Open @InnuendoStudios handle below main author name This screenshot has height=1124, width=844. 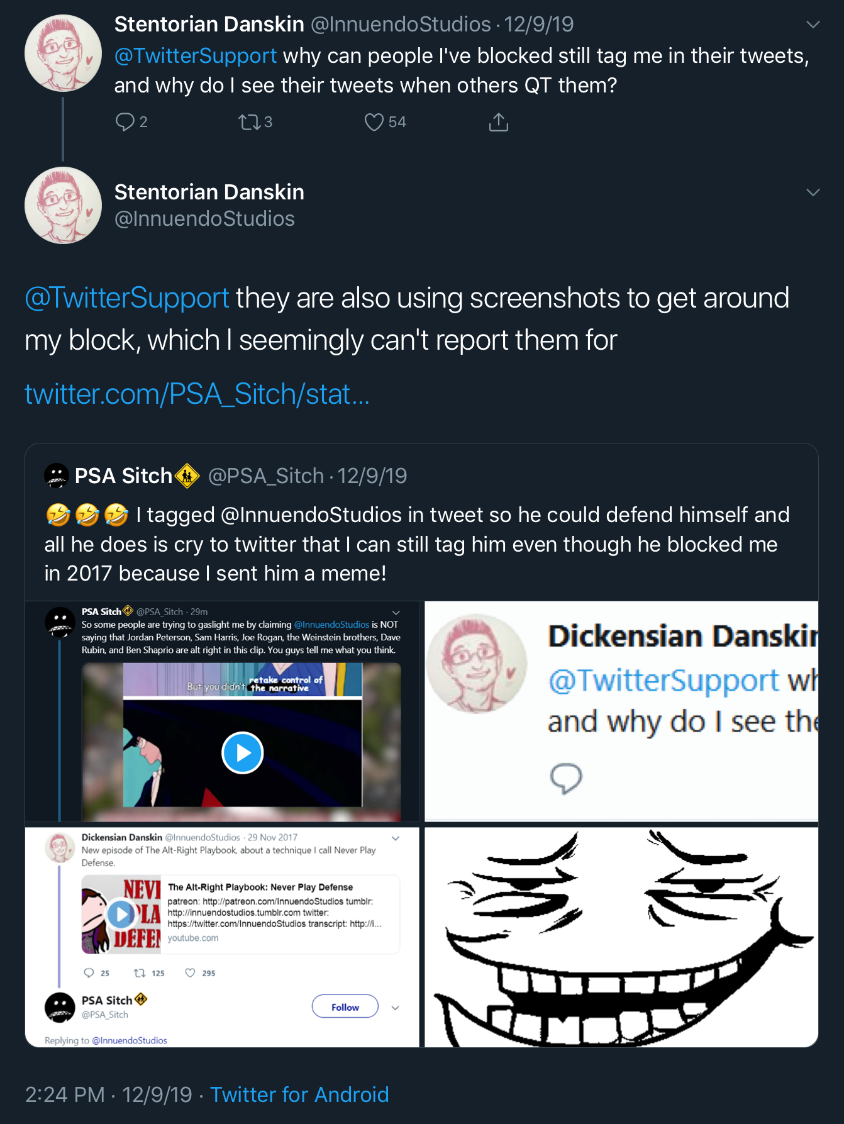[x=204, y=218]
